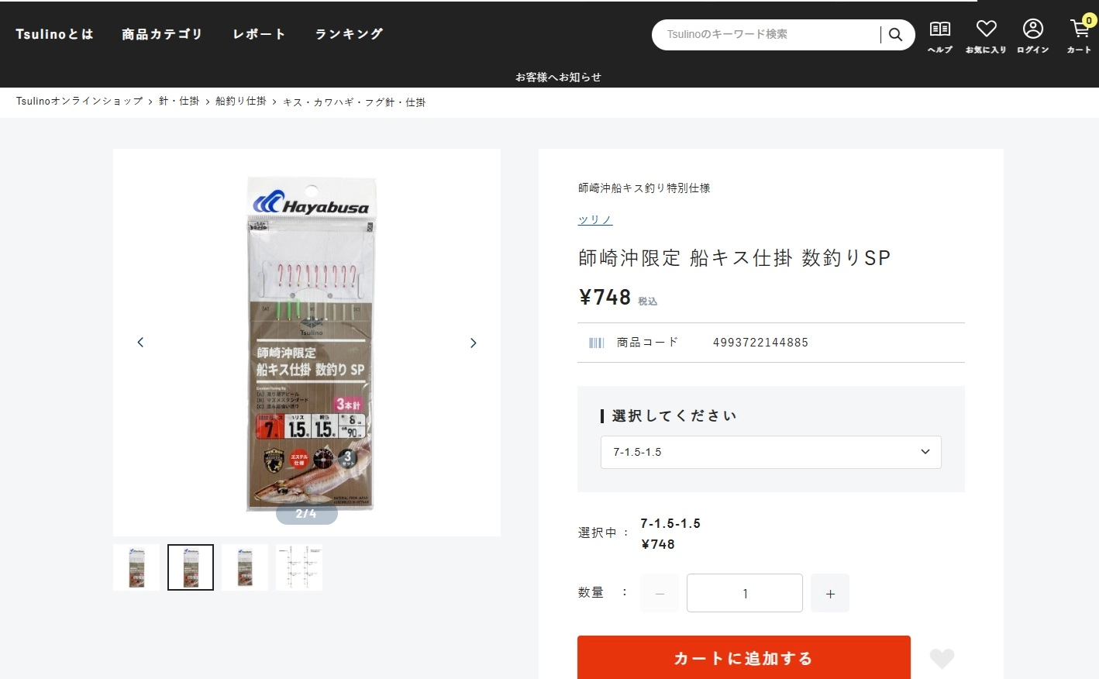Click the product code 4993722144885

(x=760, y=343)
